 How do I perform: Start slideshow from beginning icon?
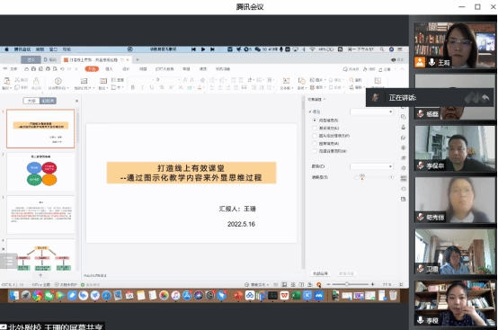tap(58, 81)
